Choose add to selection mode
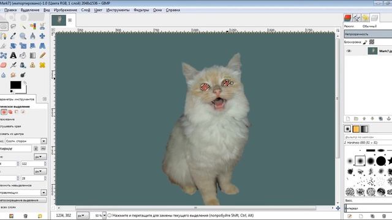The height and width of the screenshot is (220, 392). click(x=10, y=112)
